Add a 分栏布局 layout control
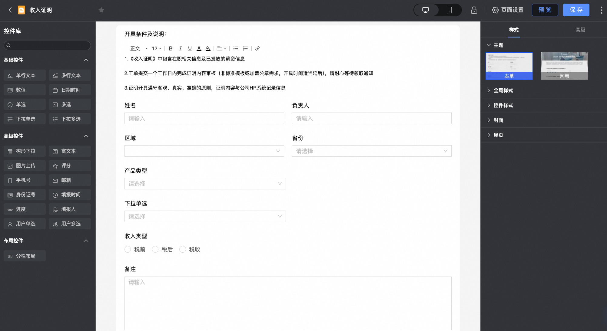The image size is (607, 331). click(25, 256)
